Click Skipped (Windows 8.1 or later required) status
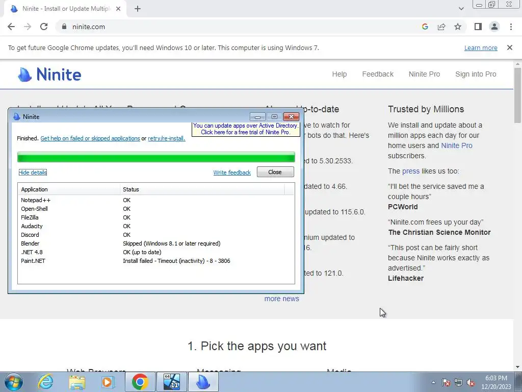522x392 pixels. [171, 243]
